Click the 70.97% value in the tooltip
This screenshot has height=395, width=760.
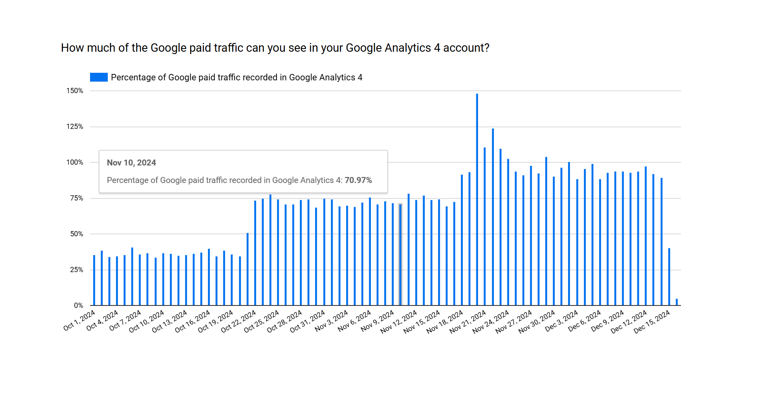(x=358, y=180)
